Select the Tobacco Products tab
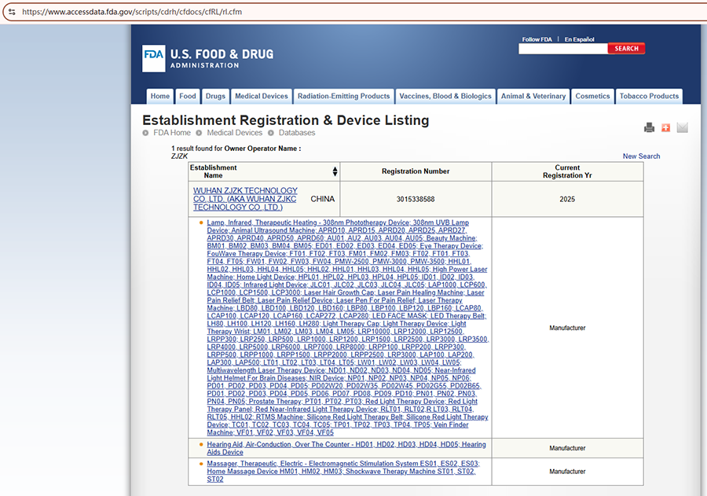Viewport: 707px width, 496px height. [649, 97]
